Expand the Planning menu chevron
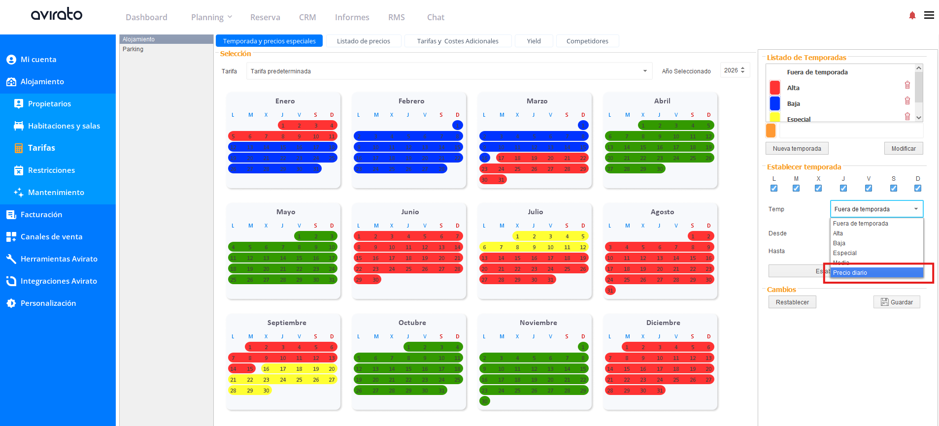 point(230,17)
